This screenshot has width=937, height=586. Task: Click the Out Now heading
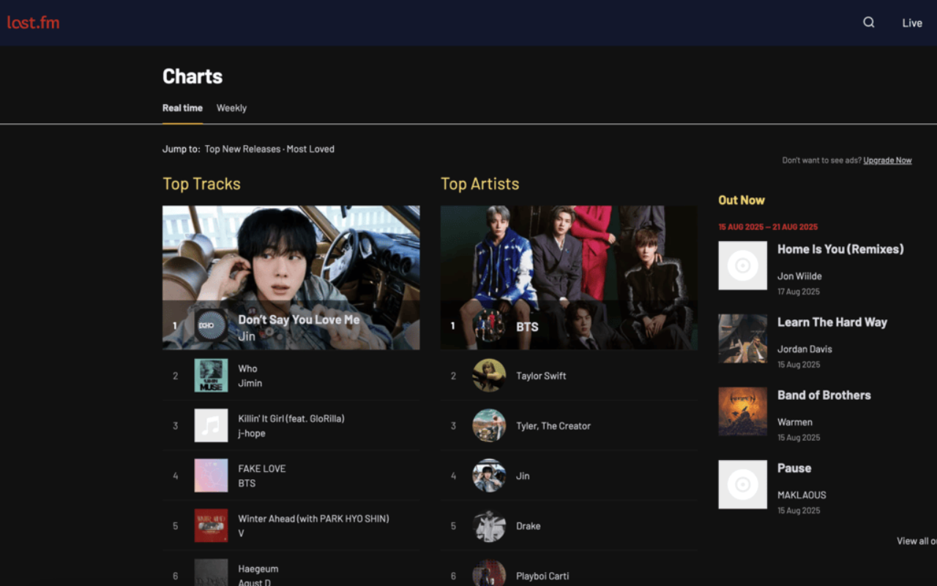pyautogui.click(x=742, y=200)
